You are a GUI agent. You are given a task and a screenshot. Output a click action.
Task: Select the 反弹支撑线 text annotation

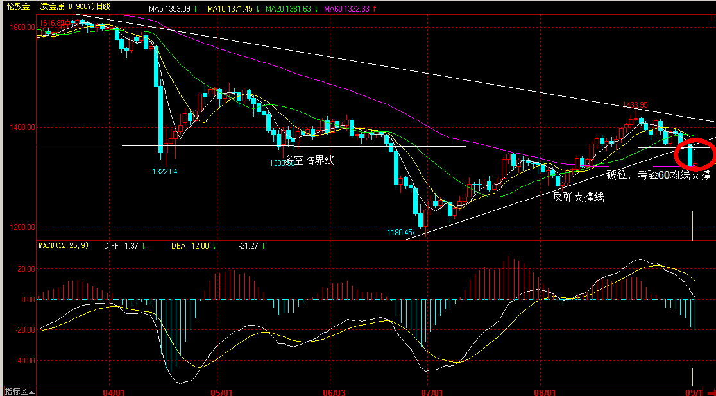coord(578,196)
